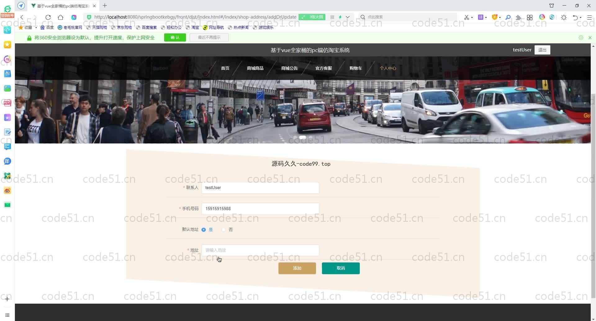This screenshot has height=321, width=596.
Task: Open the undo dropdown arrow
Action: [x=580, y=17]
